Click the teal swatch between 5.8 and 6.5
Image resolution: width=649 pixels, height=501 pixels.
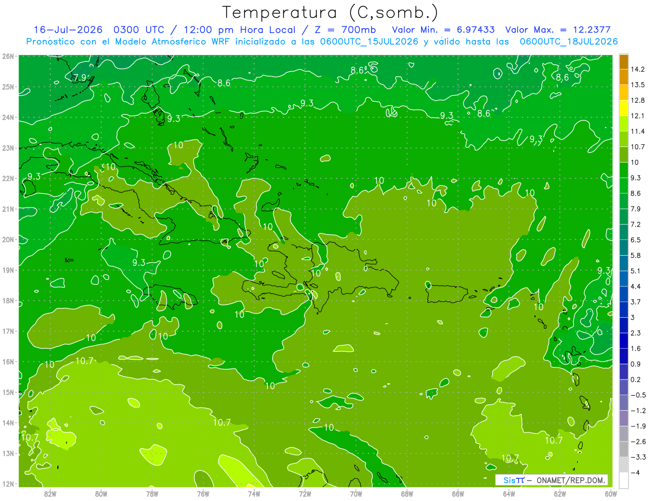pyautogui.click(x=624, y=248)
